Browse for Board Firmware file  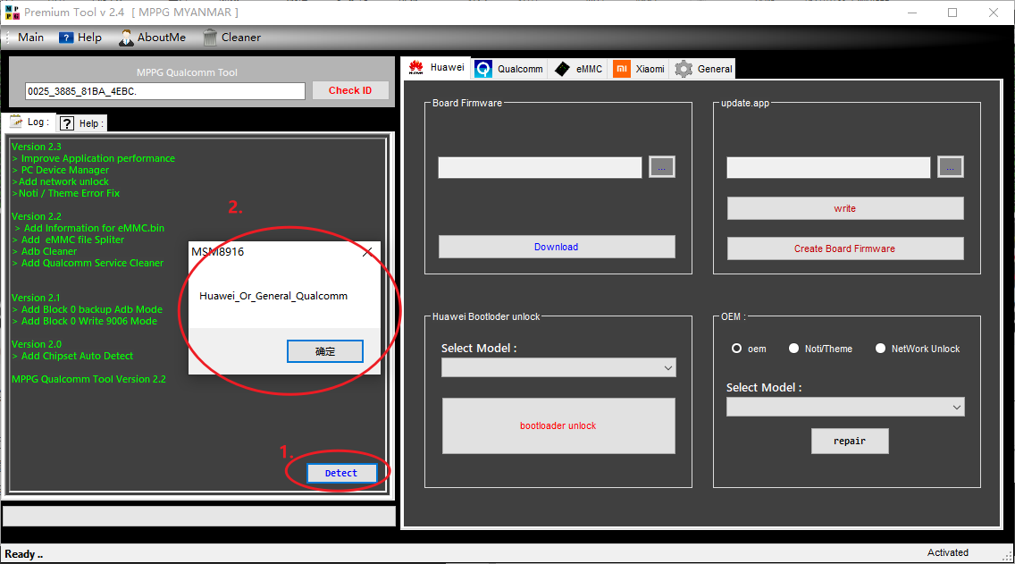click(x=661, y=167)
